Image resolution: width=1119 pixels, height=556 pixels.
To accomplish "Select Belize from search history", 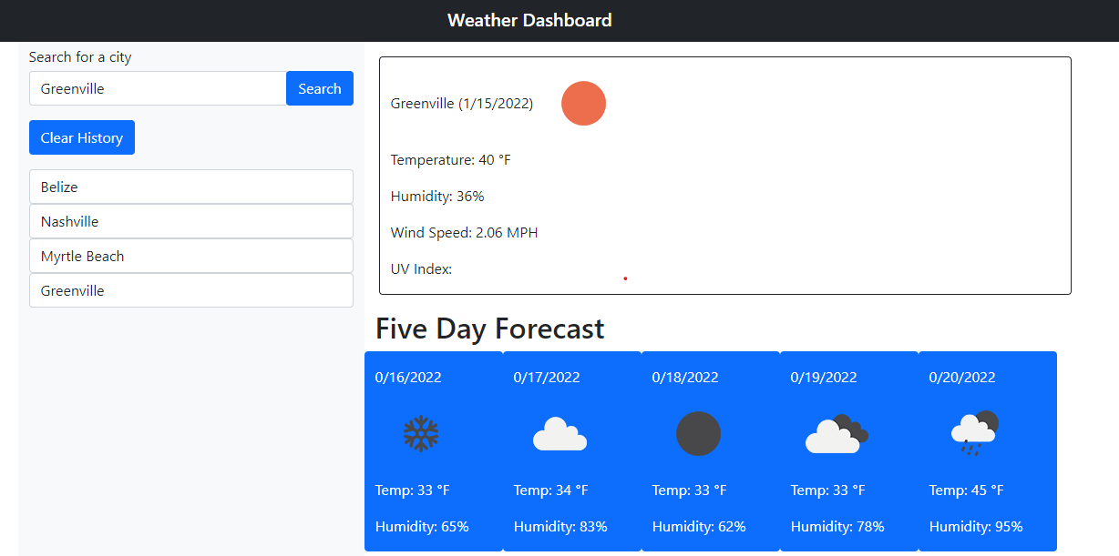I will (191, 187).
